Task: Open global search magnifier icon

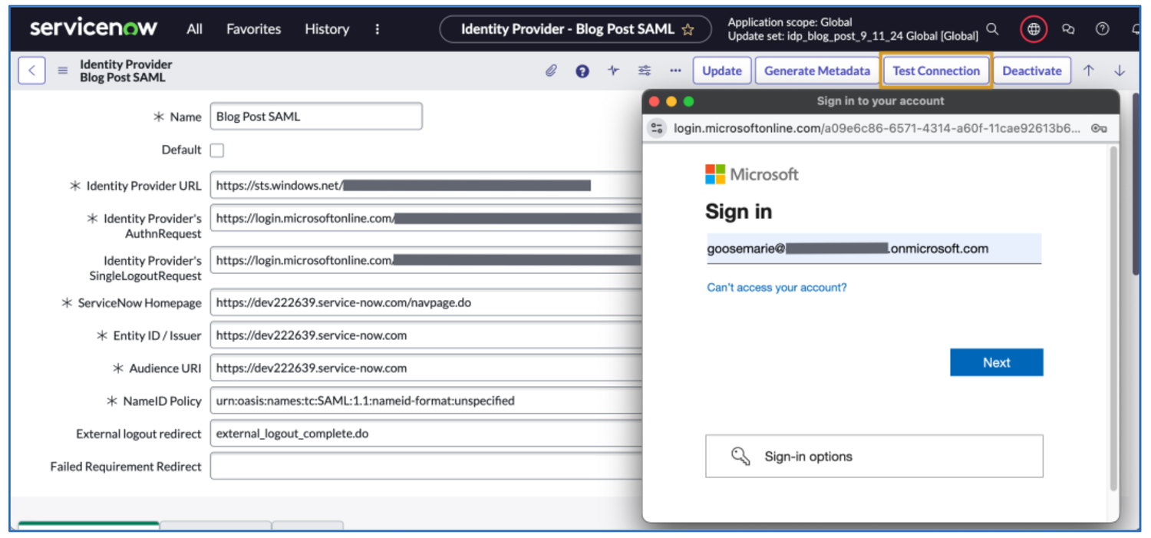Action: (x=993, y=29)
